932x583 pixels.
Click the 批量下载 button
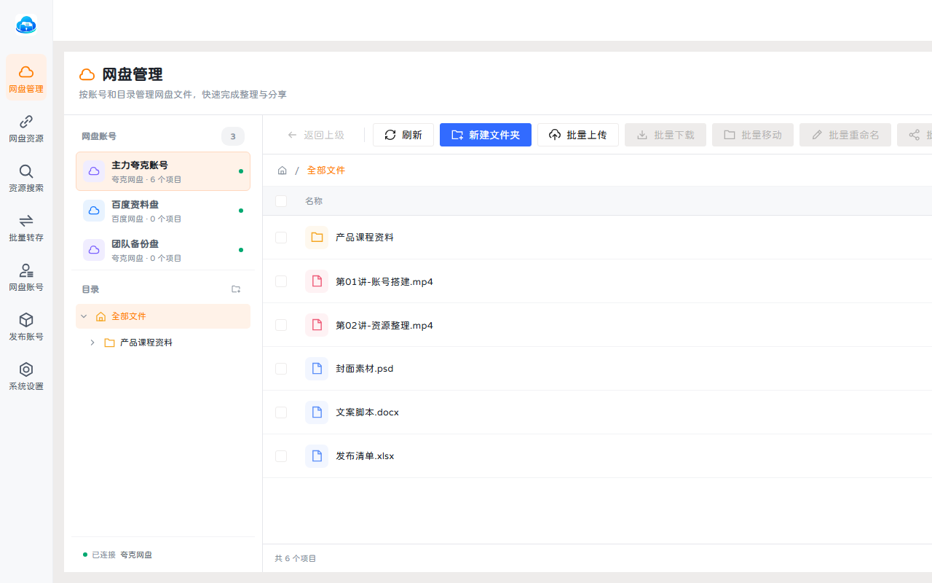point(666,135)
